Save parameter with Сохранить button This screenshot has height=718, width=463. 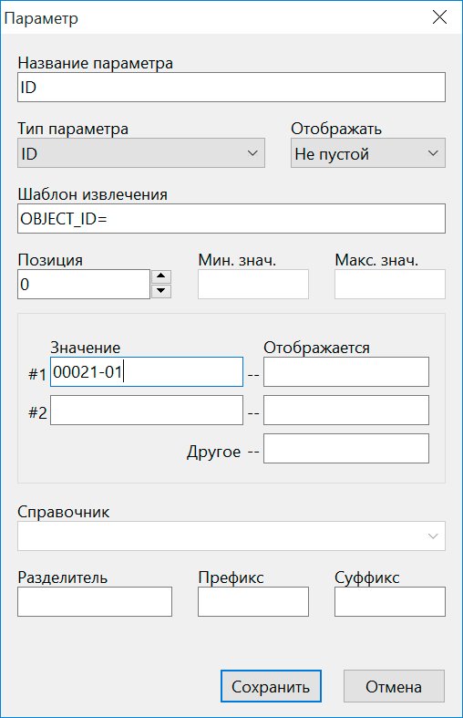click(x=271, y=686)
